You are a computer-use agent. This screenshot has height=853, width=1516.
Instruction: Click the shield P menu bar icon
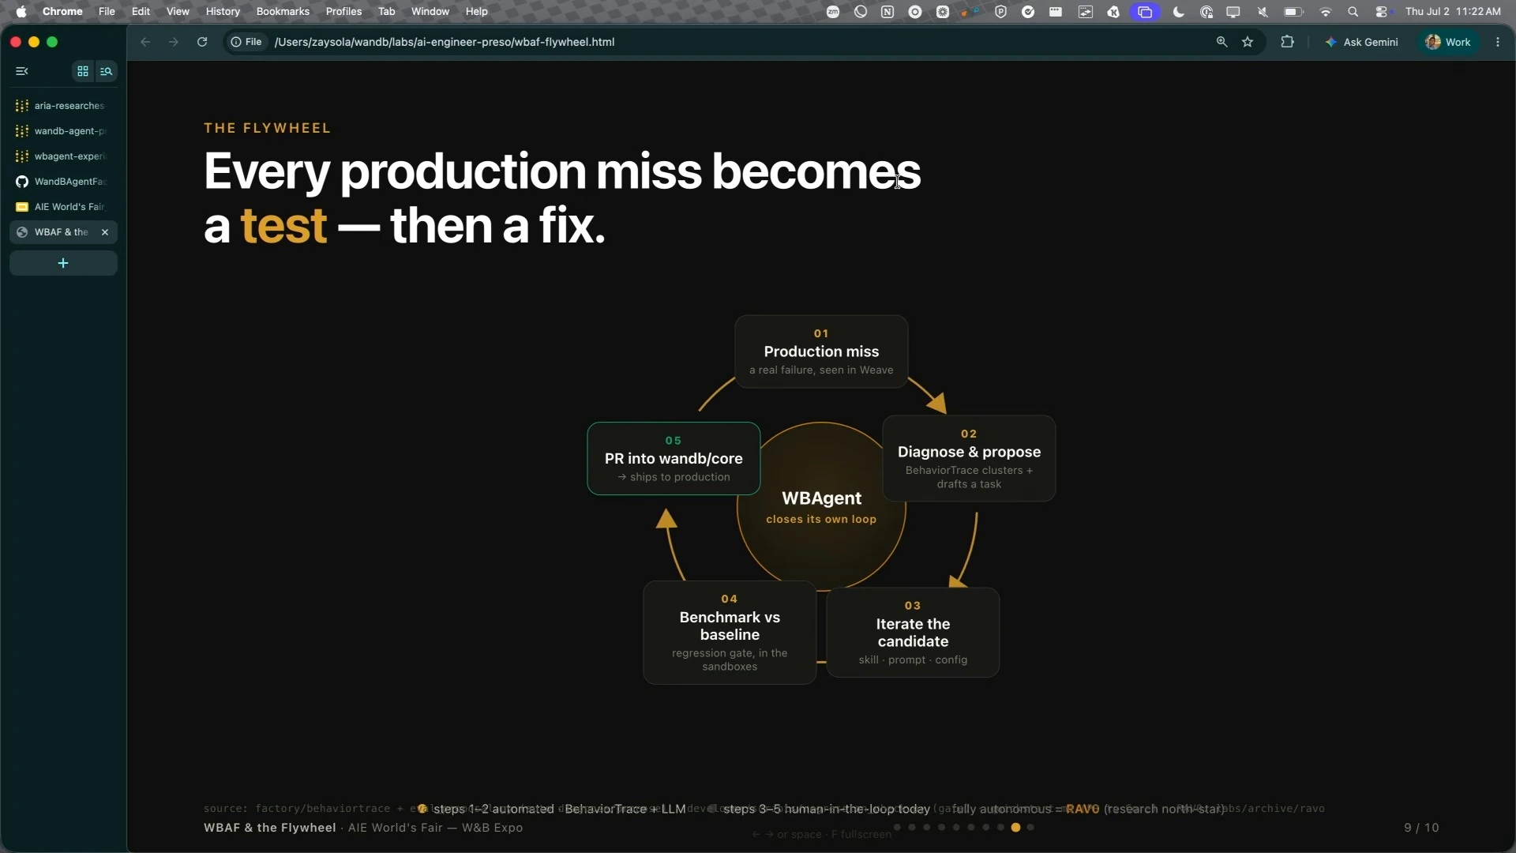(x=1000, y=11)
